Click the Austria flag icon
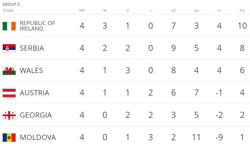Screen dimensions: 250x146 (9, 93)
